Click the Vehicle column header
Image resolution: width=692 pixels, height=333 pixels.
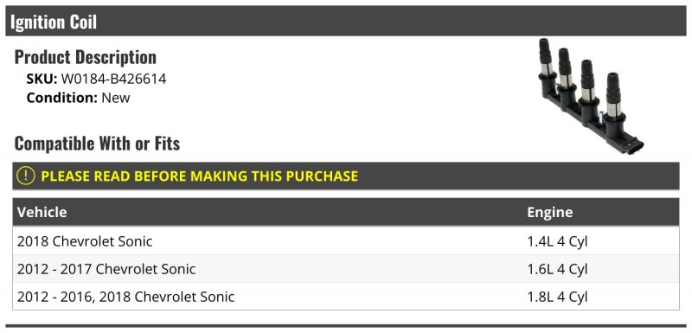coord(42,212)
